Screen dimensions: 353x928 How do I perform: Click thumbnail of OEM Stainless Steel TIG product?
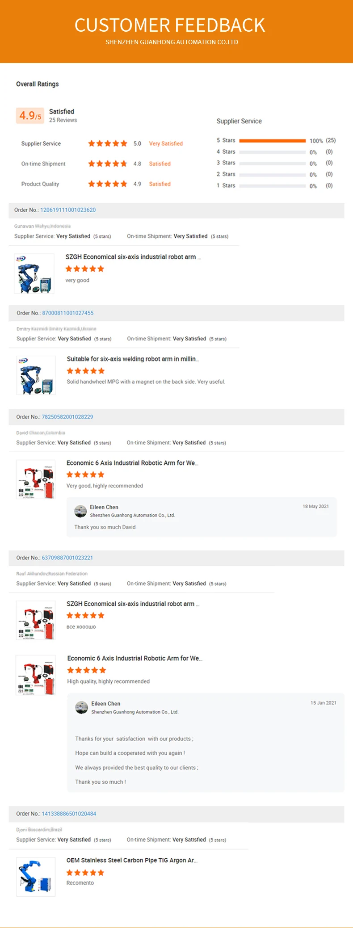36,877
